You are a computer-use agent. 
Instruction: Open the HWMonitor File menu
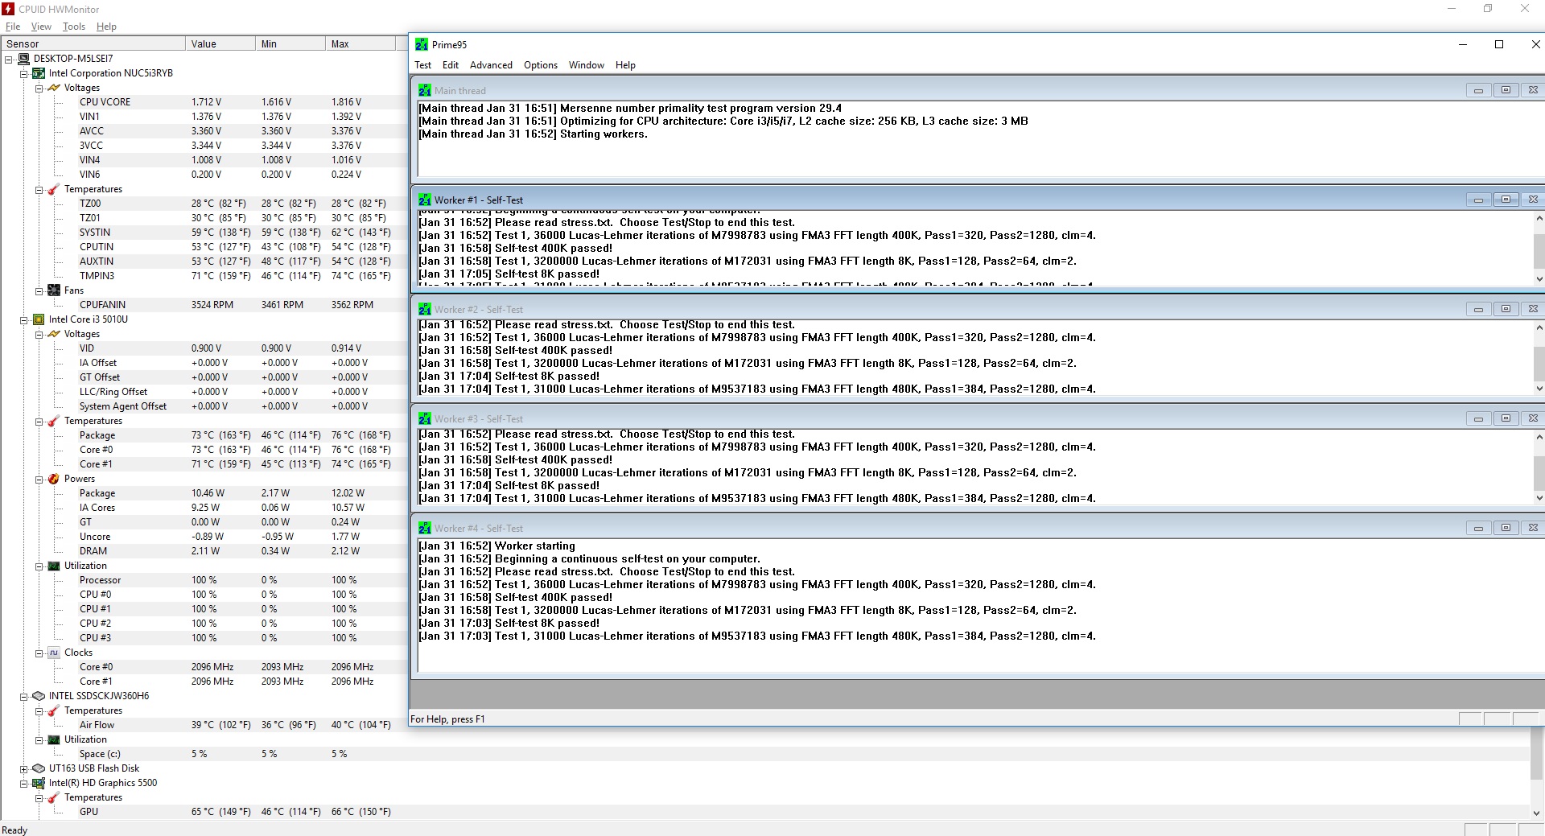13,27
